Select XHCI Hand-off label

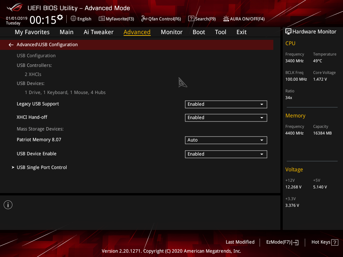[x=32, y=117]
